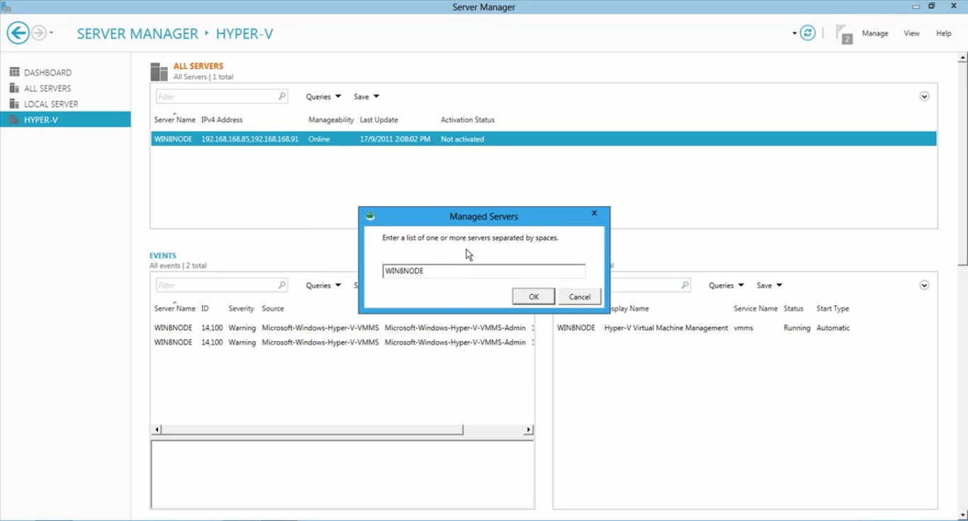The image size is (968, 521).
Task: Sort events by Severity column
Action: click(241, 308)
